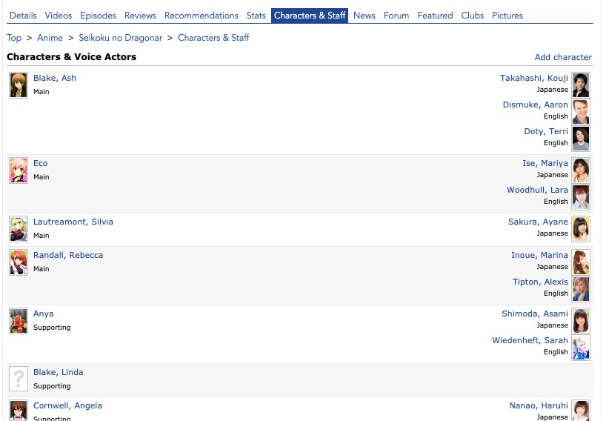Image resolution: width=606 pixels, height=421 pixels.
Task: Open Nanao, Haruhi's profile link
Action: tap(539, 405)
